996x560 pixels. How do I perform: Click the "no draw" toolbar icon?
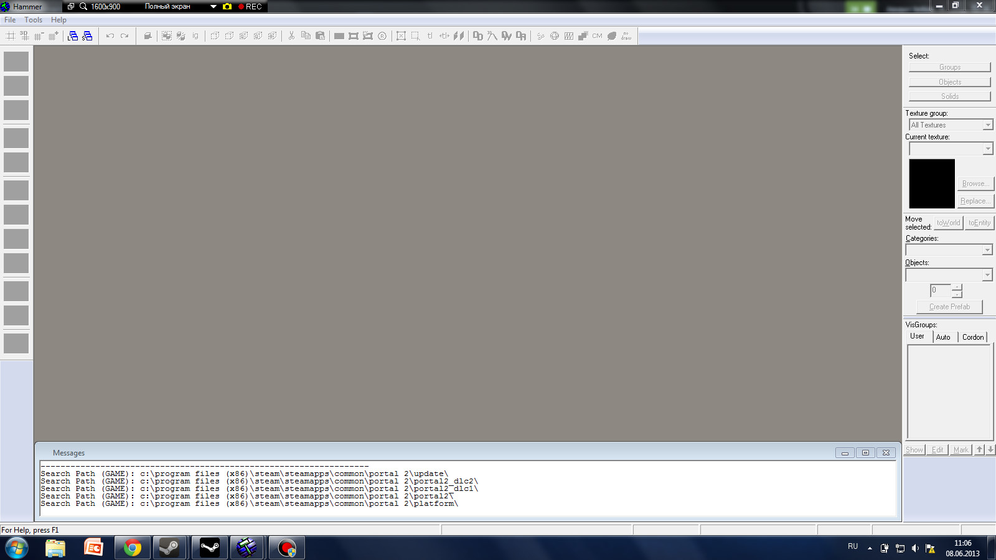(626, 36)
